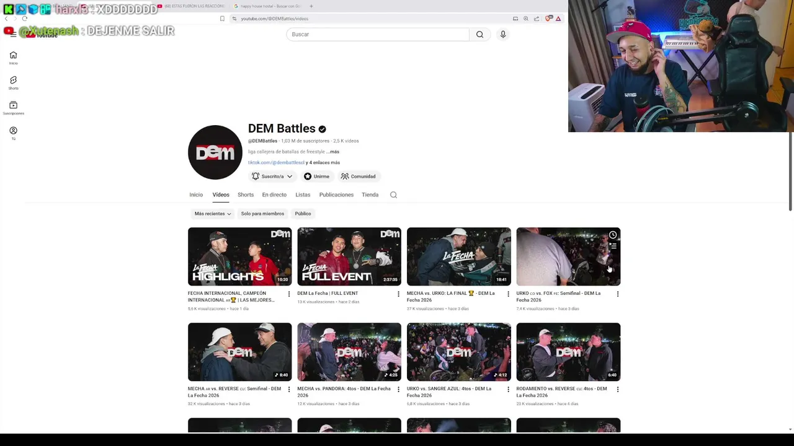Open the En directo tab

click(x=274, y=195)
